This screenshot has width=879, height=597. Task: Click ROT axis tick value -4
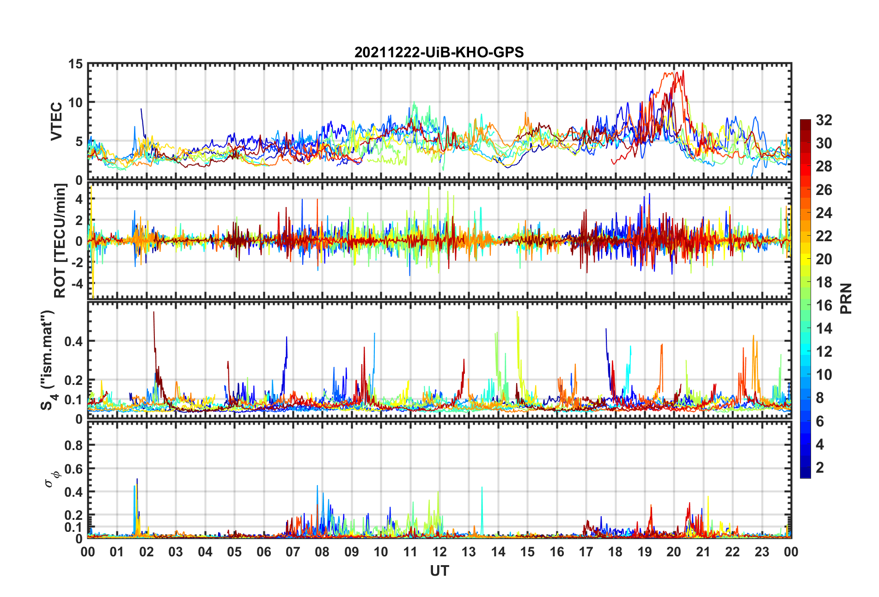pyautogui.click(x=78, y=283)
